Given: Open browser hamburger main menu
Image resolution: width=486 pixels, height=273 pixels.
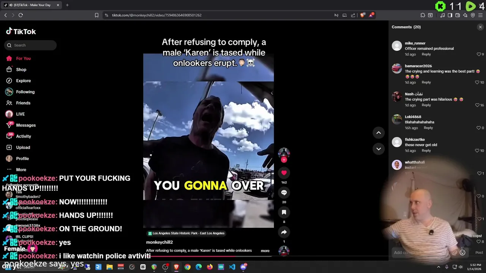Looking at the screenshot, I should [481, 15].
